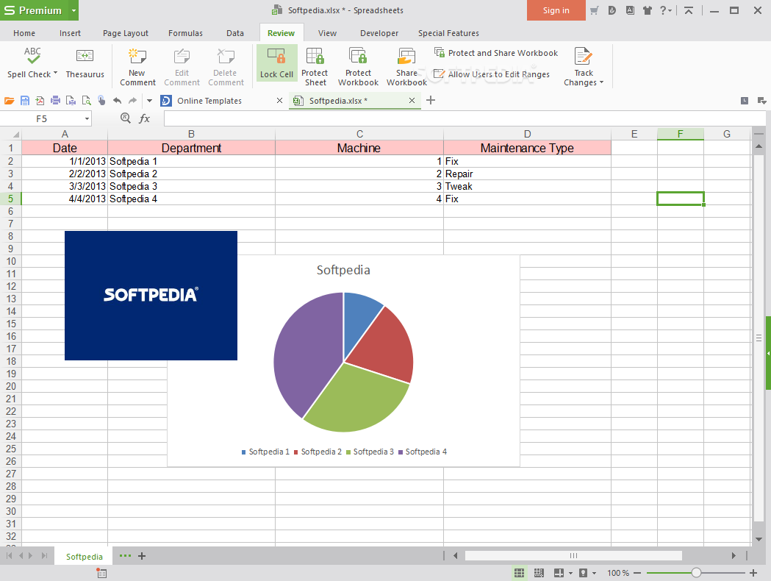Click into the formula bar input
Viewport: 771px width, 581px height.
465,118
